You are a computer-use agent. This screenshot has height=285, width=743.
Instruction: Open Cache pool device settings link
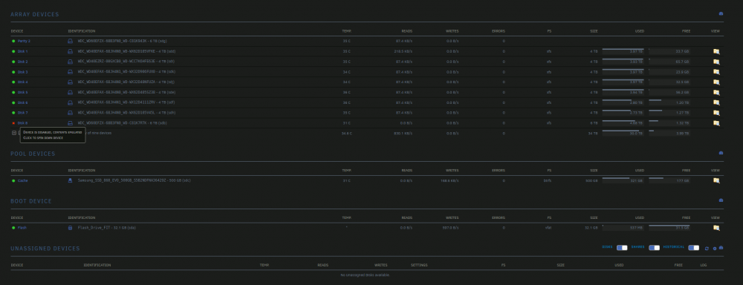click(x=23, y=180)
